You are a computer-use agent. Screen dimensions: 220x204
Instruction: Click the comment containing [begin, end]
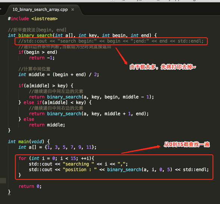tap(37, 30)
